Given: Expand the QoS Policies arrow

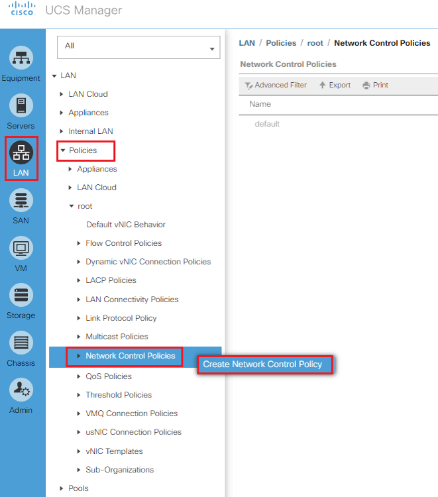Looking at the screenshot, I should (x=79, y=376).
